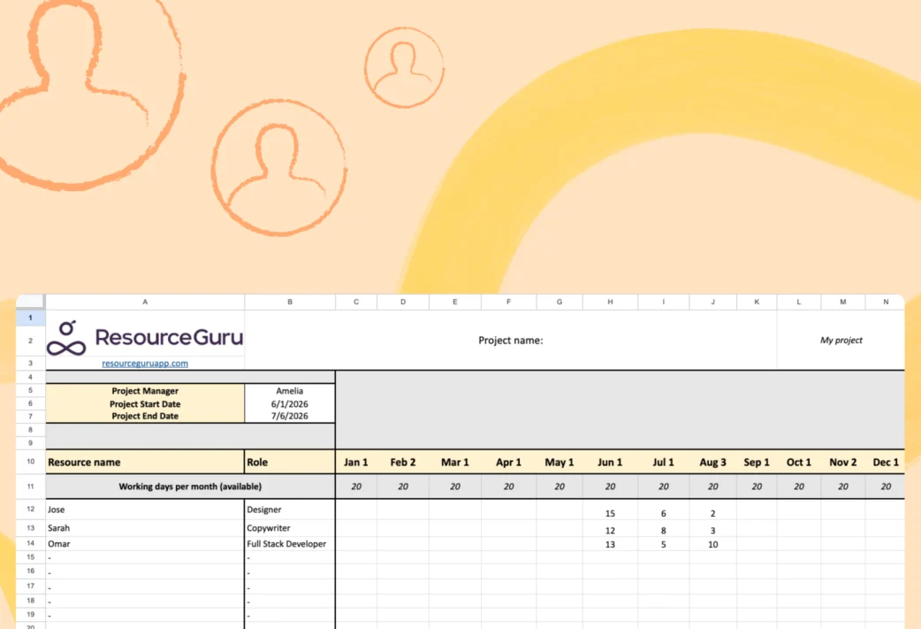Click 'Working days per month (available)' cell
This screenshot has height=629, width=921.
[190, 487]
